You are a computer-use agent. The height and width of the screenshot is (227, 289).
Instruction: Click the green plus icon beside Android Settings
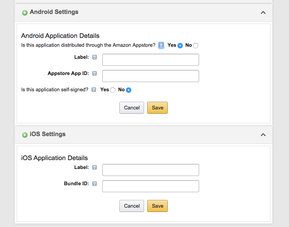point(25,13)
